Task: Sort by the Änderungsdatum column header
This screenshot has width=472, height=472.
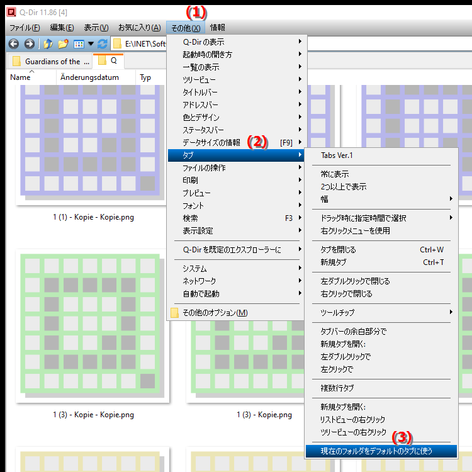Action: point(96,77)
